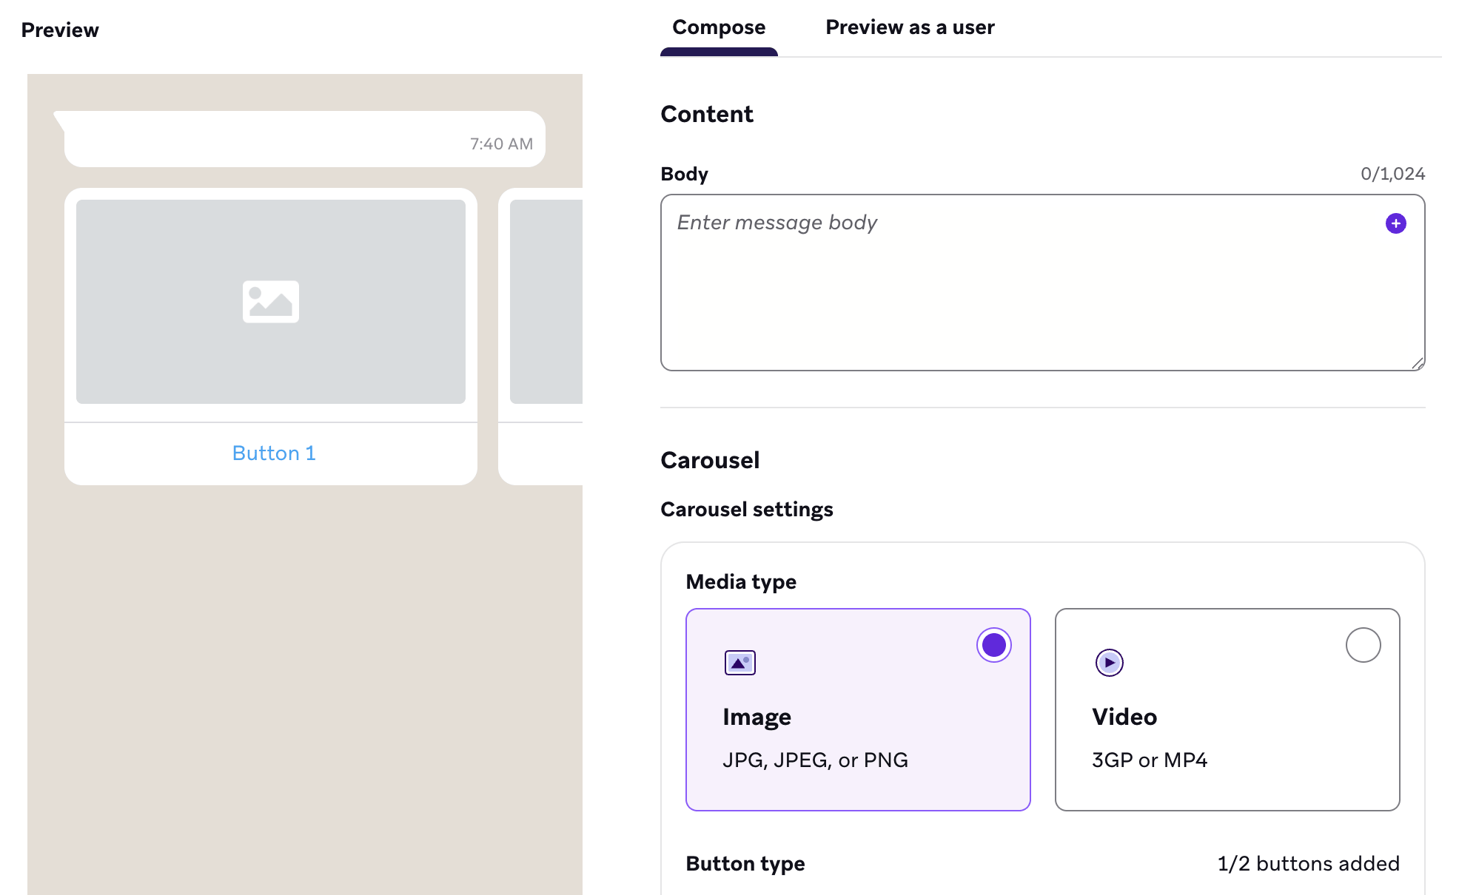Click the Carousel settings heading
The width and height of the screenshot is (1459, 895).
point(747,508)
